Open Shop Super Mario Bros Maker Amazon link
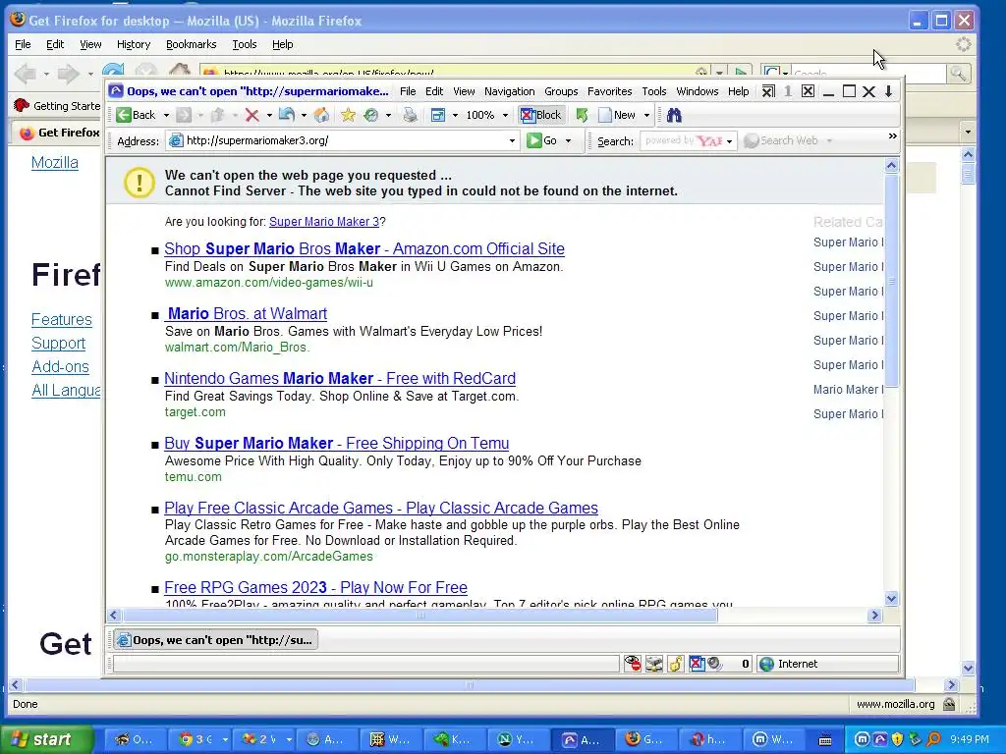1006x754 pixels. (364, 248)
